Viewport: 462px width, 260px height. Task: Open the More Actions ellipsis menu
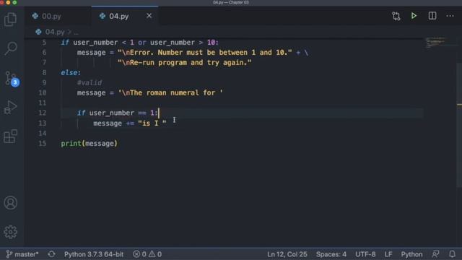450,16
